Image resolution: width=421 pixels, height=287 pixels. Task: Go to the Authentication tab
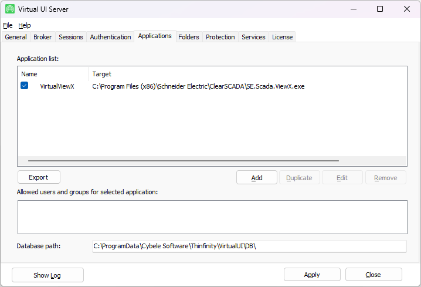point(110,37)
